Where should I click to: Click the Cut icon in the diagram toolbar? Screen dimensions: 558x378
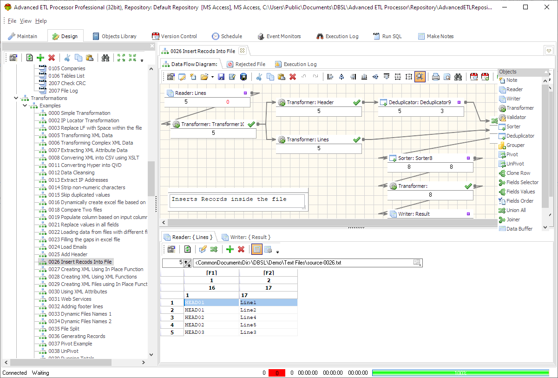(x=259, y=77)
